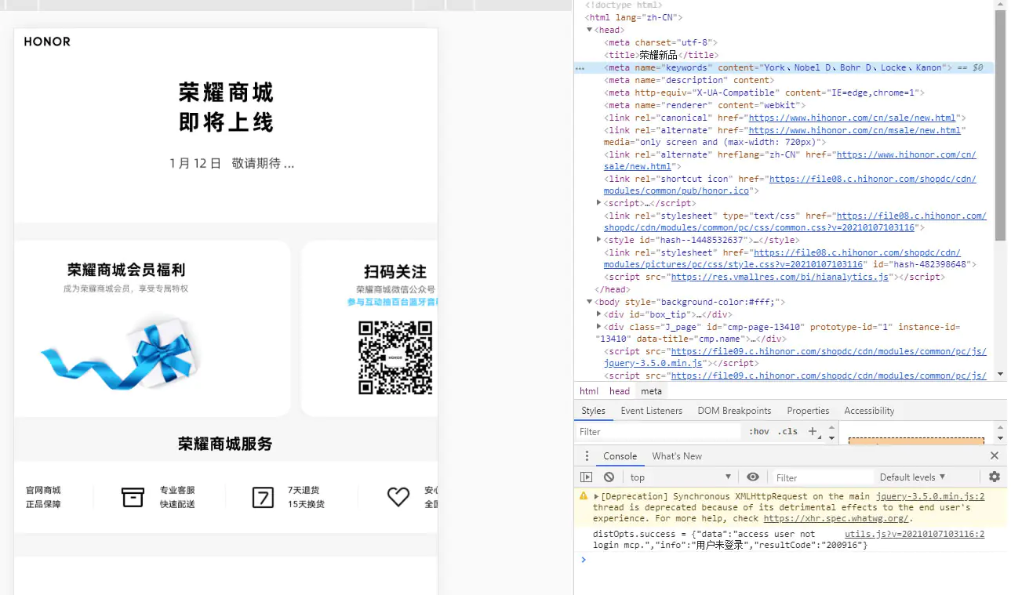Open the style.css stylesheet link
This screenshot has height=595, width=1011.
[x=782, y=259]
